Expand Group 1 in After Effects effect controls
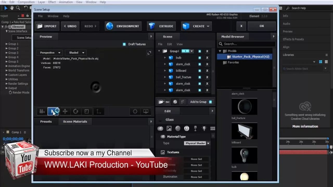 coord(7,44)
